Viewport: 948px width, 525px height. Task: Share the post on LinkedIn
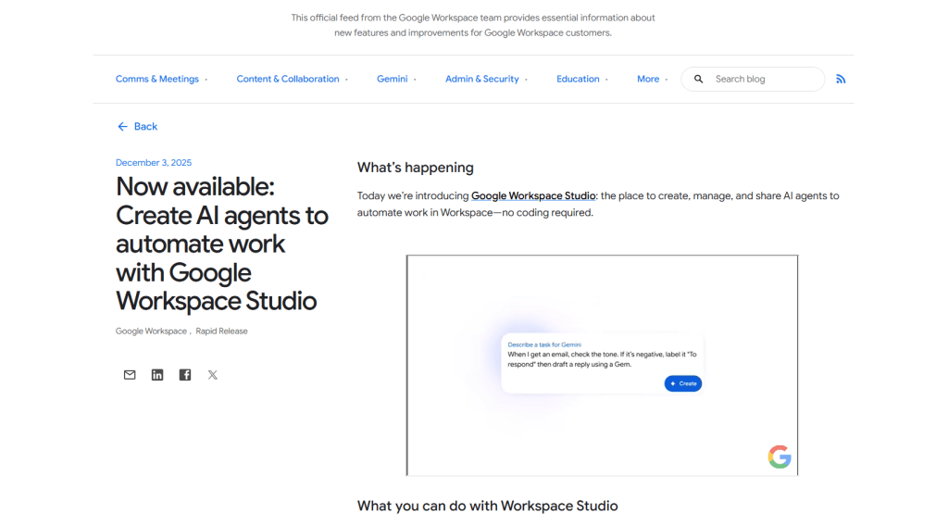click(x=157, y=375)
